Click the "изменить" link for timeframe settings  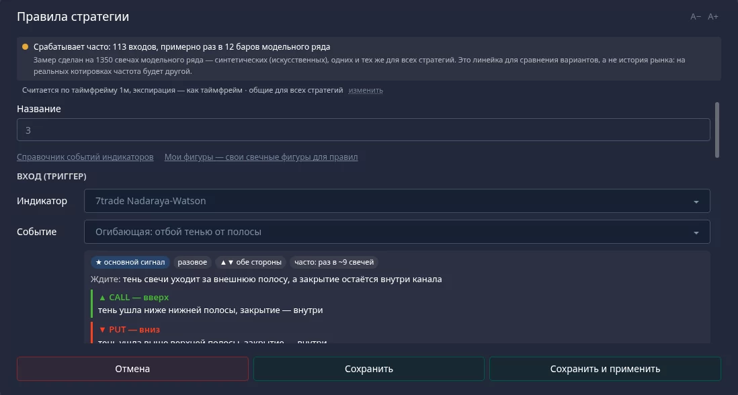366,90
